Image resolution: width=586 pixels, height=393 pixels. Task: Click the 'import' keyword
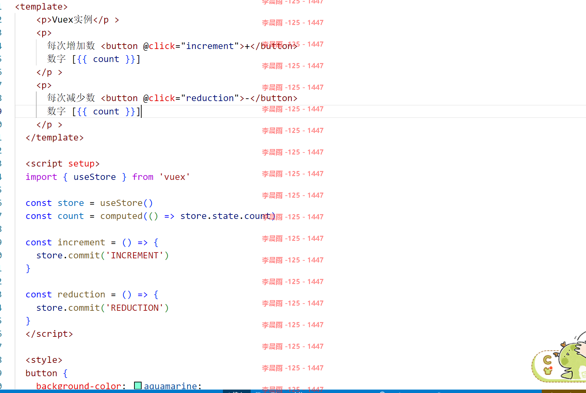point(41,177)
